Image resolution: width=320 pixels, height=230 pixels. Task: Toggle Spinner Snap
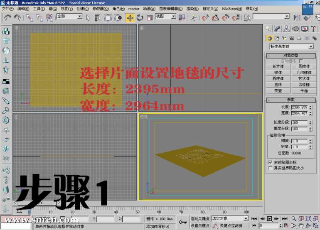pyautogui.click(x=236, y=18)
